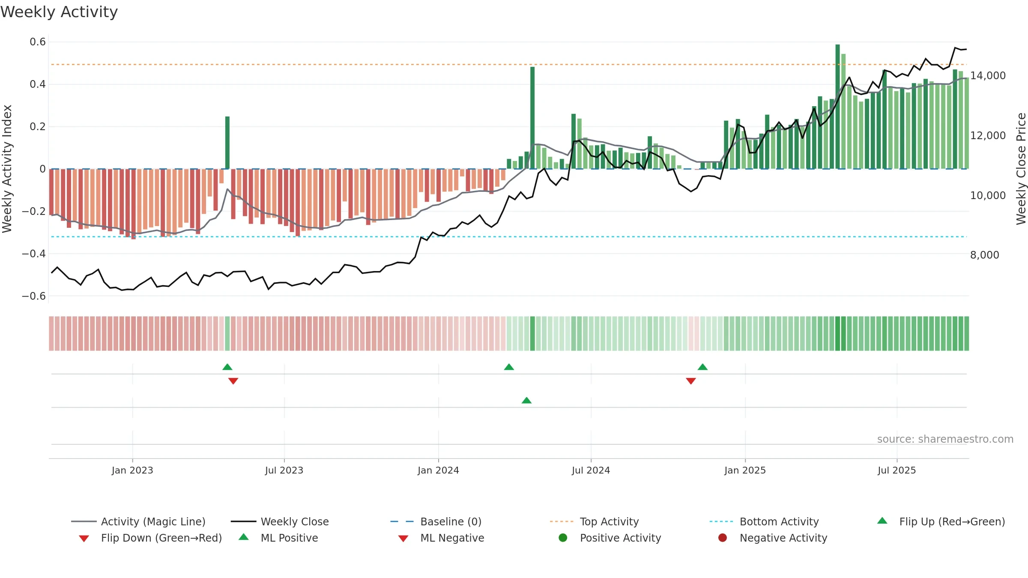Click the ML Positive legend icon
The width and height of the screenshot is (1028, 578).
tap(244, 537)
